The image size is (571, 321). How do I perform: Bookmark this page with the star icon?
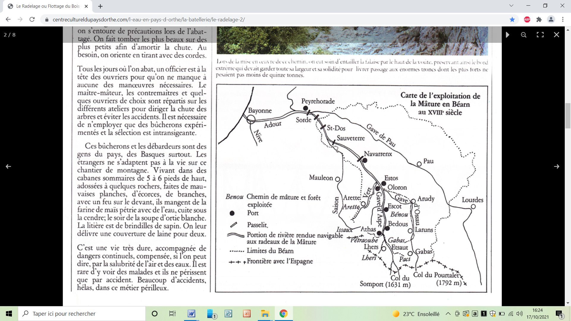512,20
